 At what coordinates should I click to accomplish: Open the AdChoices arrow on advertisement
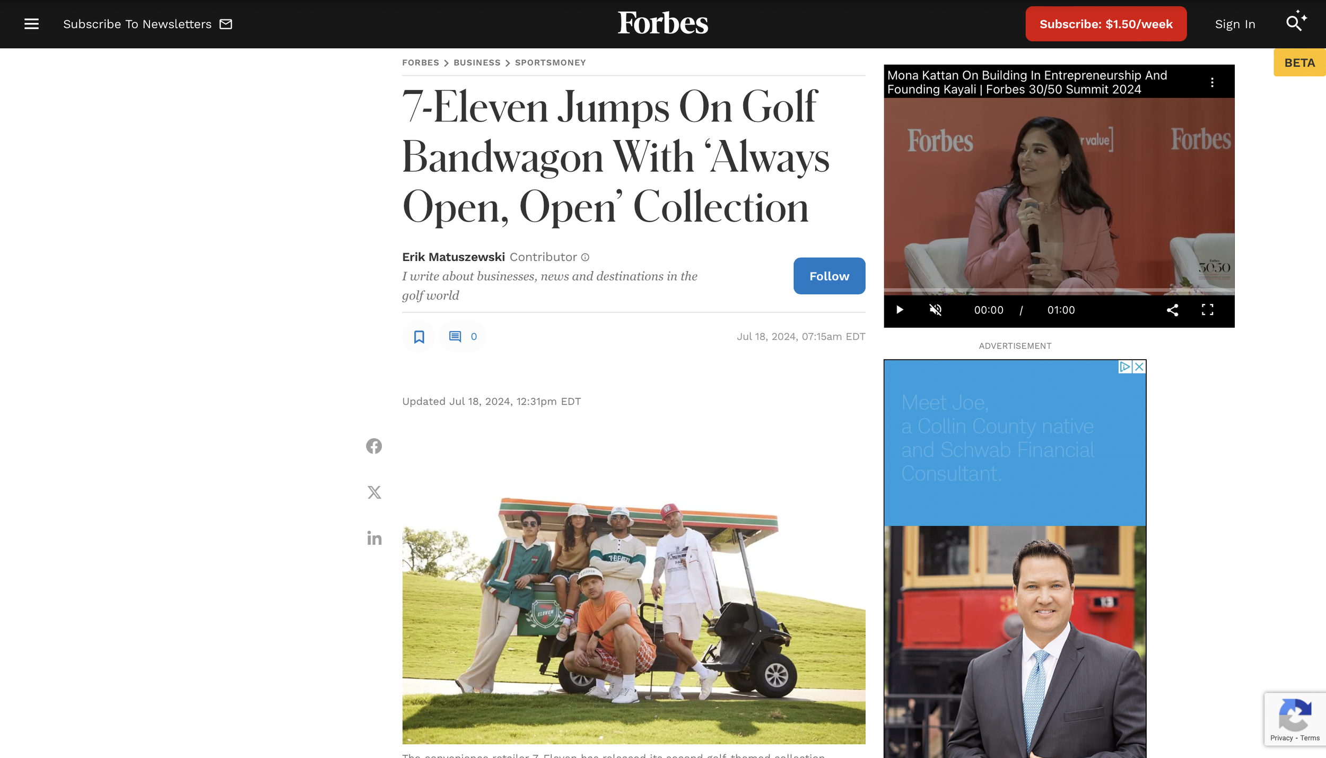tap(1124, 367)
